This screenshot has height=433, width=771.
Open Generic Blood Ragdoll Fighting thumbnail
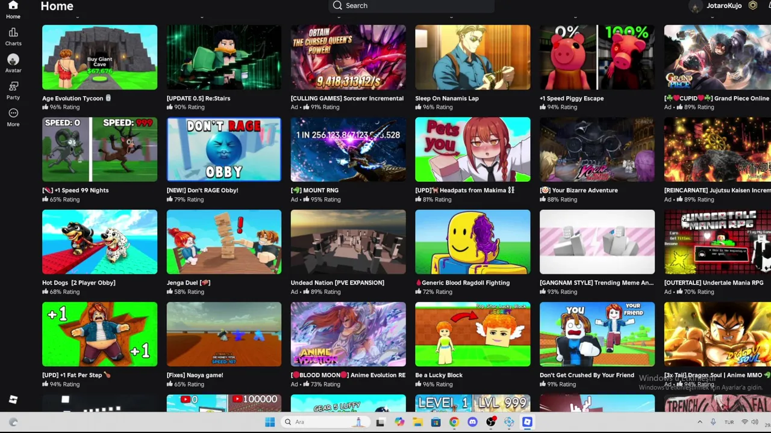(x=473, y=242)
